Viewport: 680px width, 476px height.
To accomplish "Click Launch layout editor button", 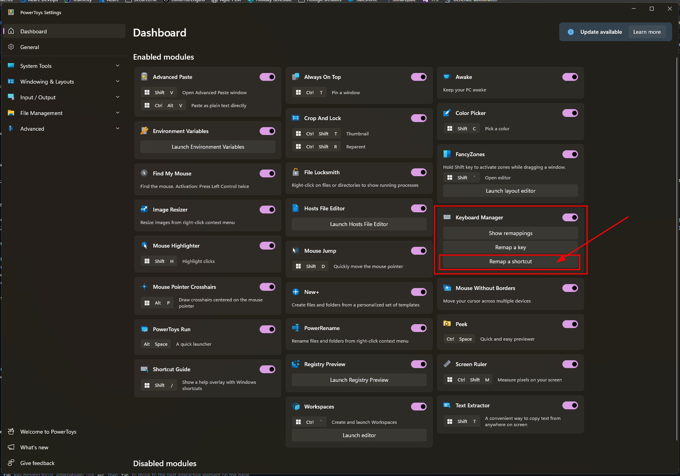I will pos(511,191).
